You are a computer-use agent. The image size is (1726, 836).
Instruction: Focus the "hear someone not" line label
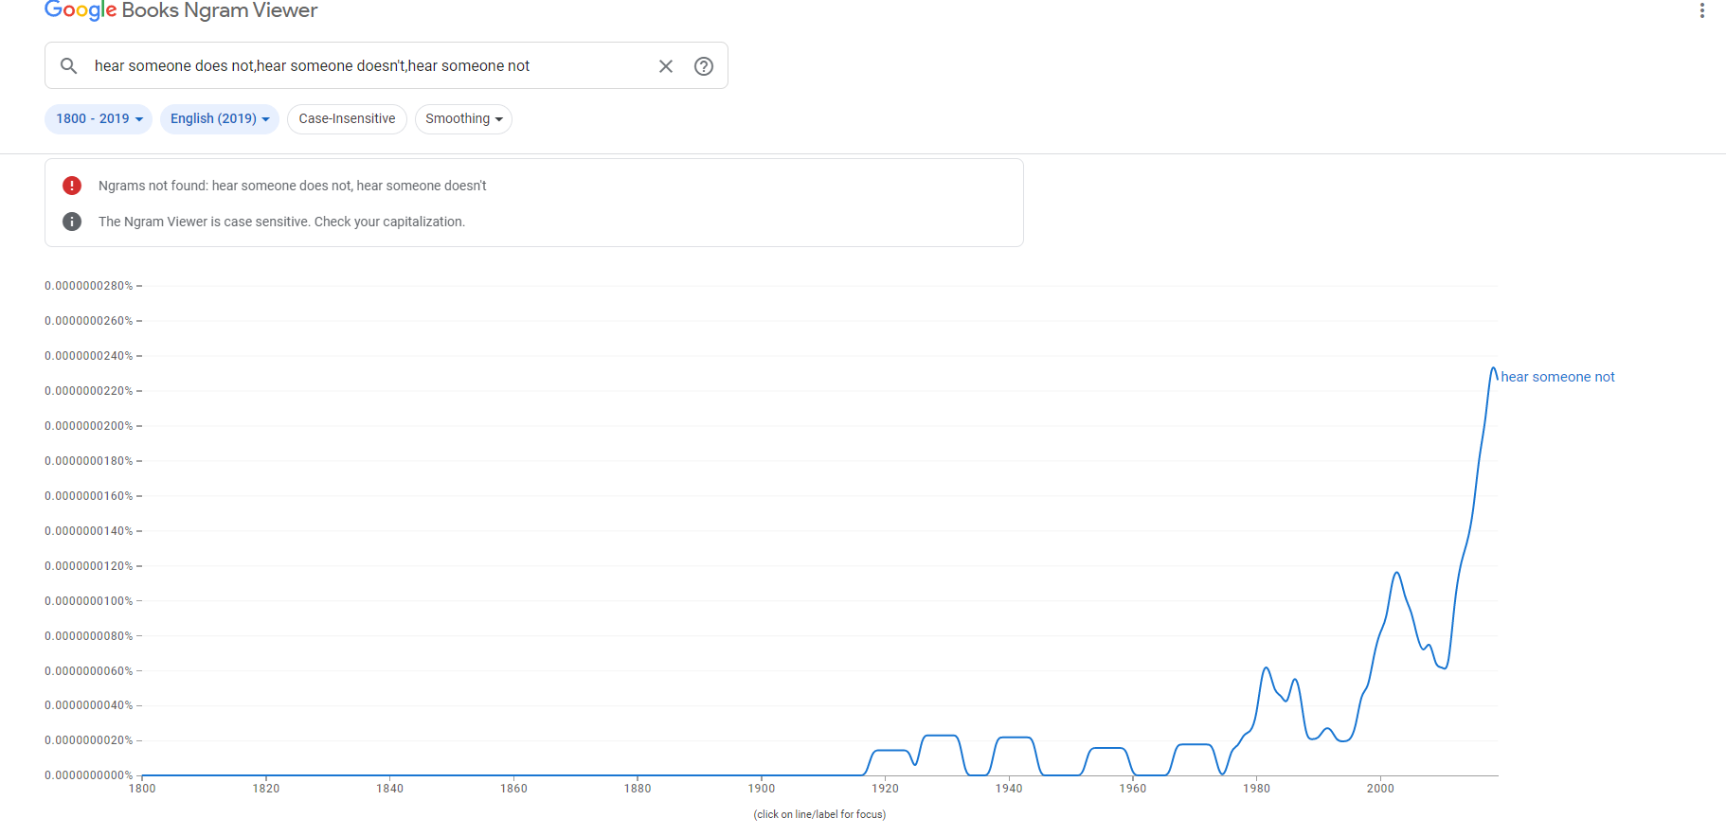pyautogui.click(x=1557, y=377)
